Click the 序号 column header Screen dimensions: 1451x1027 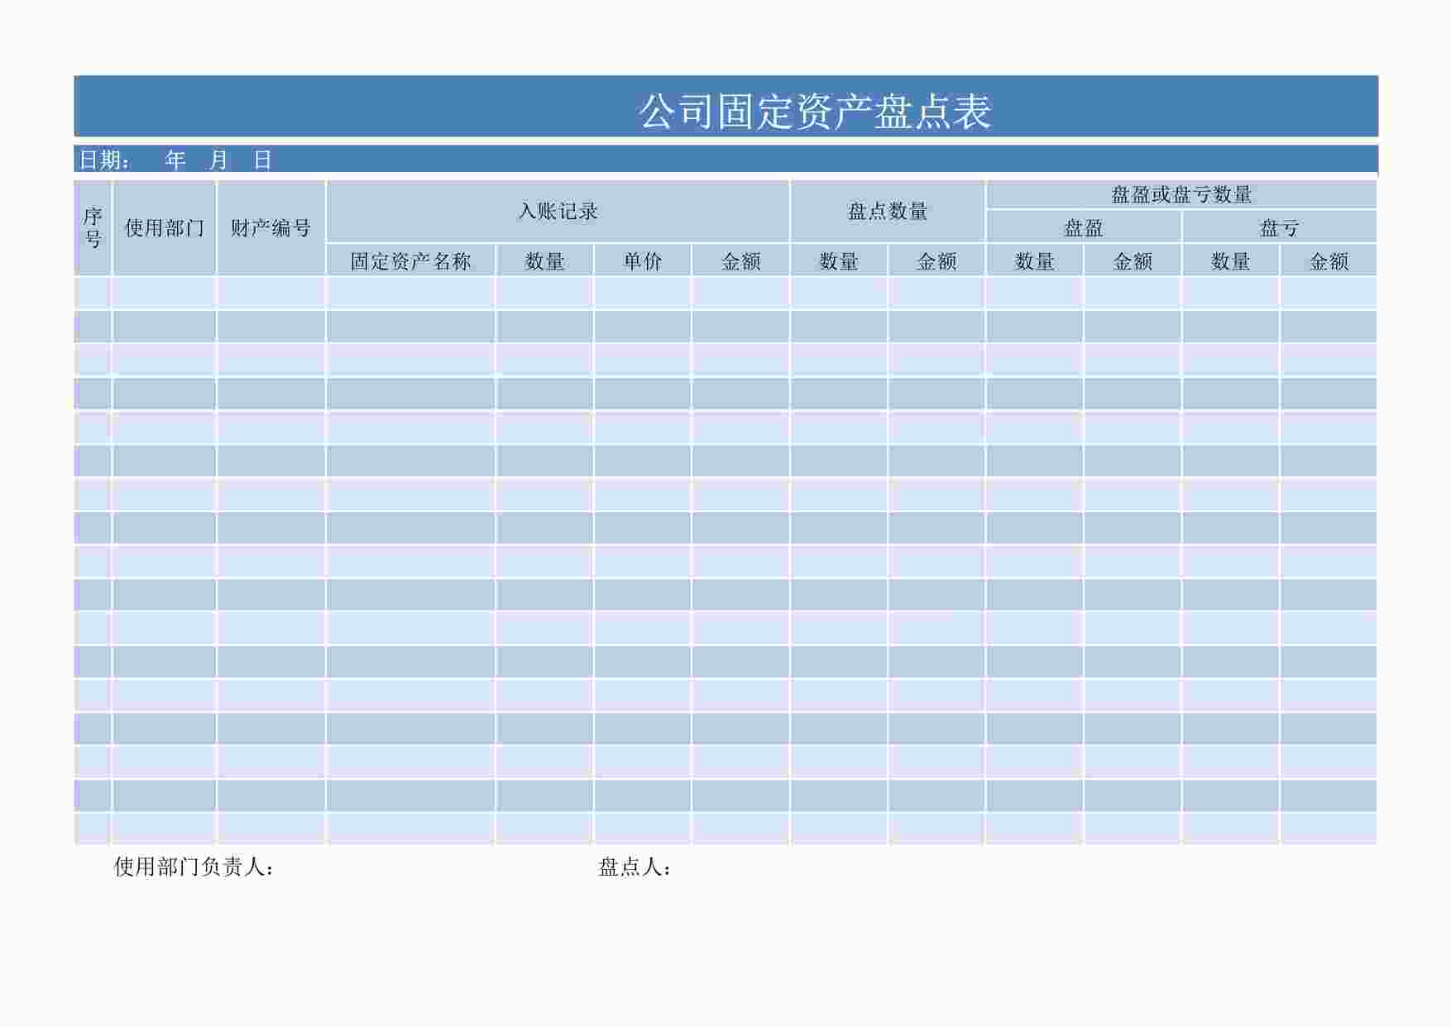[93, 227]
